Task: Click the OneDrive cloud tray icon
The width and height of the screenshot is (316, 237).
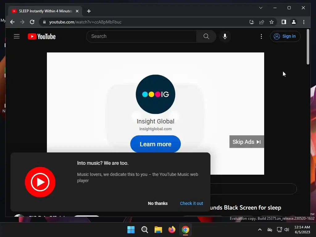Action: (270, 230)
